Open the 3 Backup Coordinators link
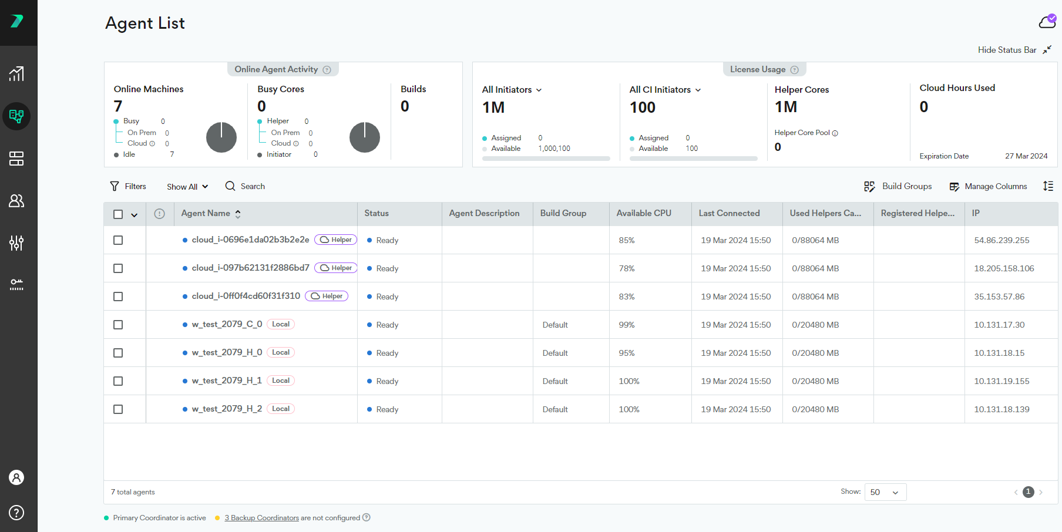Image resolution: width=1062 pixels, height=532 pixels. pyautogui.click(x=261, y=518)
